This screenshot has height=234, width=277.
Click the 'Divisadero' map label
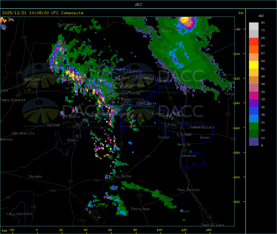tap(66, 24)
